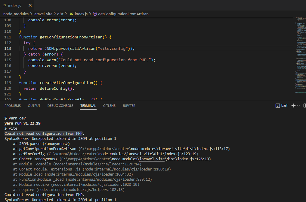Click node_modules in the breadcrumb
The image size is (306, 202).
[16, 14]
